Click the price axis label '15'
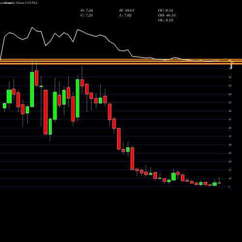 [x=230, y=170]
